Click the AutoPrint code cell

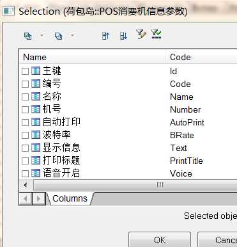point(187,122)
